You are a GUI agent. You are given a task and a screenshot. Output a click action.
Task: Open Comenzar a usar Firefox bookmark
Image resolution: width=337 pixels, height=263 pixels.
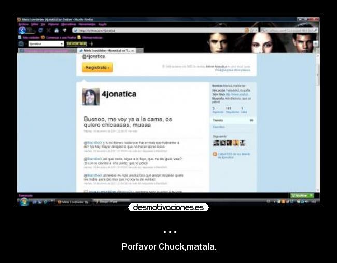click(x=61, y=38)
